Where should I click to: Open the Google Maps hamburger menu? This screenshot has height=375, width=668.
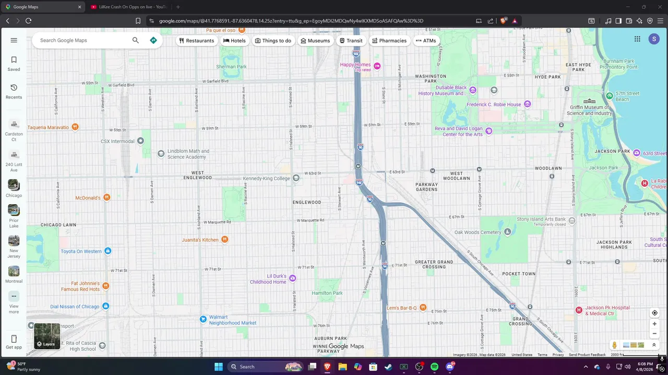coord(14,40)
